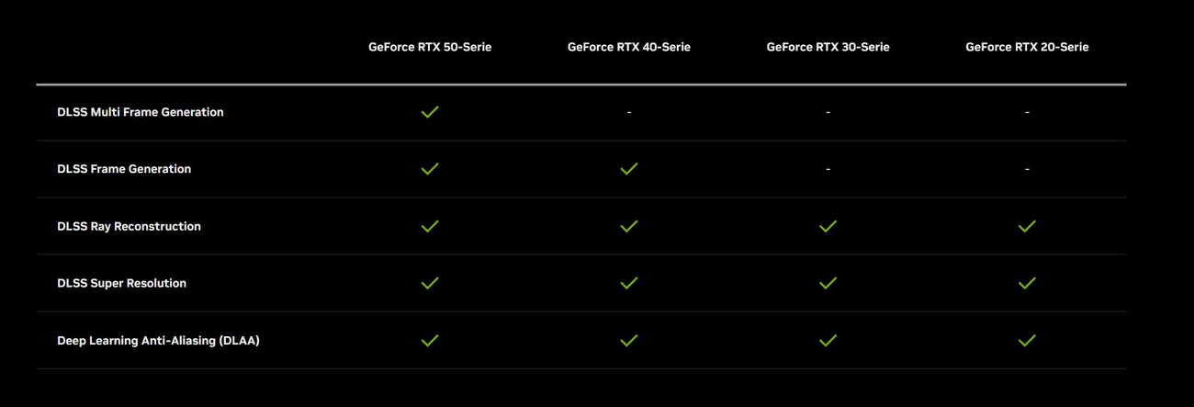Image resolution: width=1194 pixels, height=407 pixels.
Task: Click the Frame Generation checkmark under RTX 50-Serie
Action: (430, 169)
